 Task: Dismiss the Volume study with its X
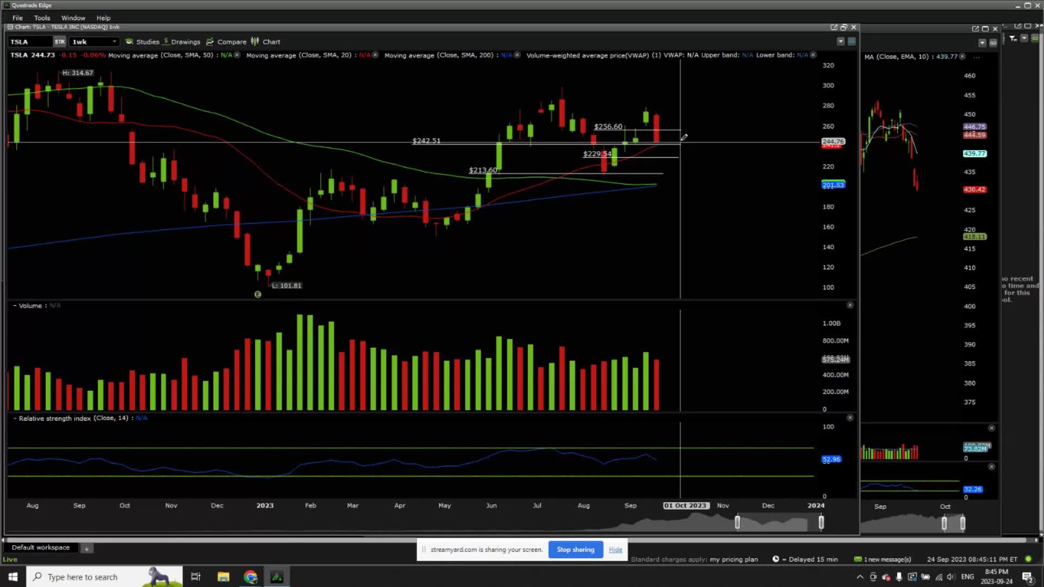850,305
